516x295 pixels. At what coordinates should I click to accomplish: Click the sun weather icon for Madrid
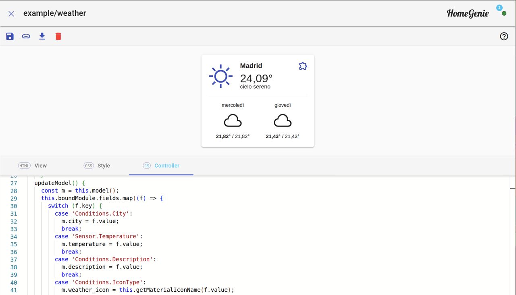tap(221, 76)
